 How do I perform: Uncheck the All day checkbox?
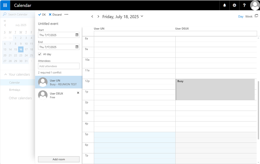pos(40,54)
